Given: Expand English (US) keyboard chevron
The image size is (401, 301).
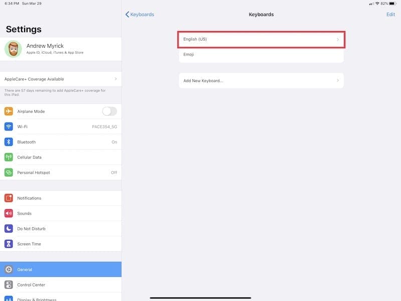Looking at the screenshot, I should pos(337,40).
